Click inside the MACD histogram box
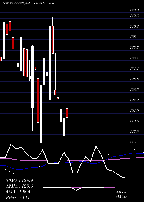 click(79, 188)
